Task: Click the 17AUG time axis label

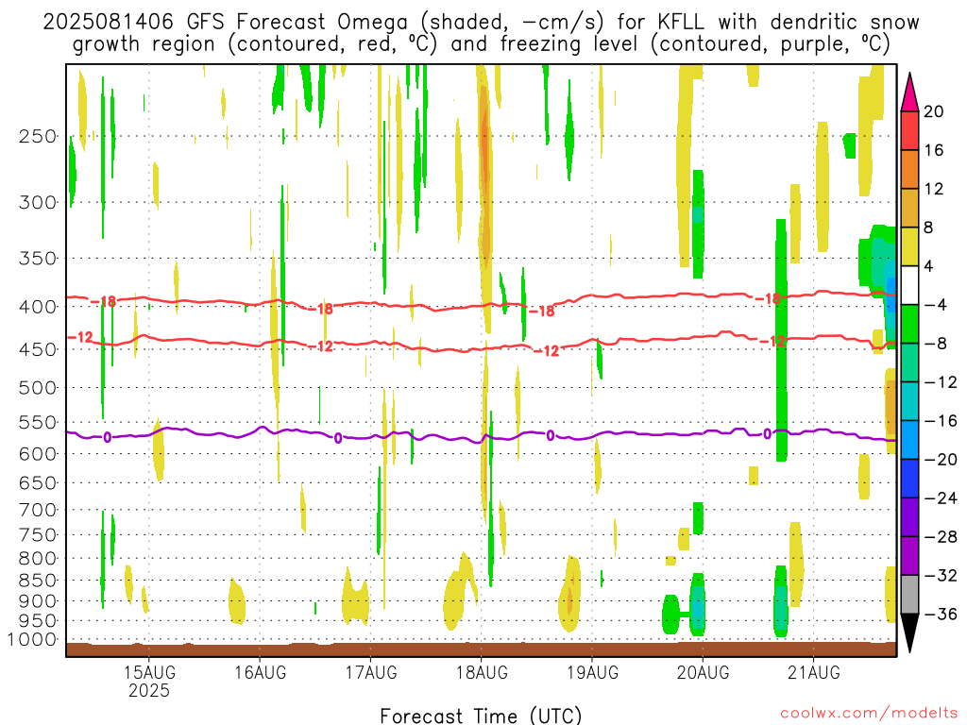Action: pos(371,672)
